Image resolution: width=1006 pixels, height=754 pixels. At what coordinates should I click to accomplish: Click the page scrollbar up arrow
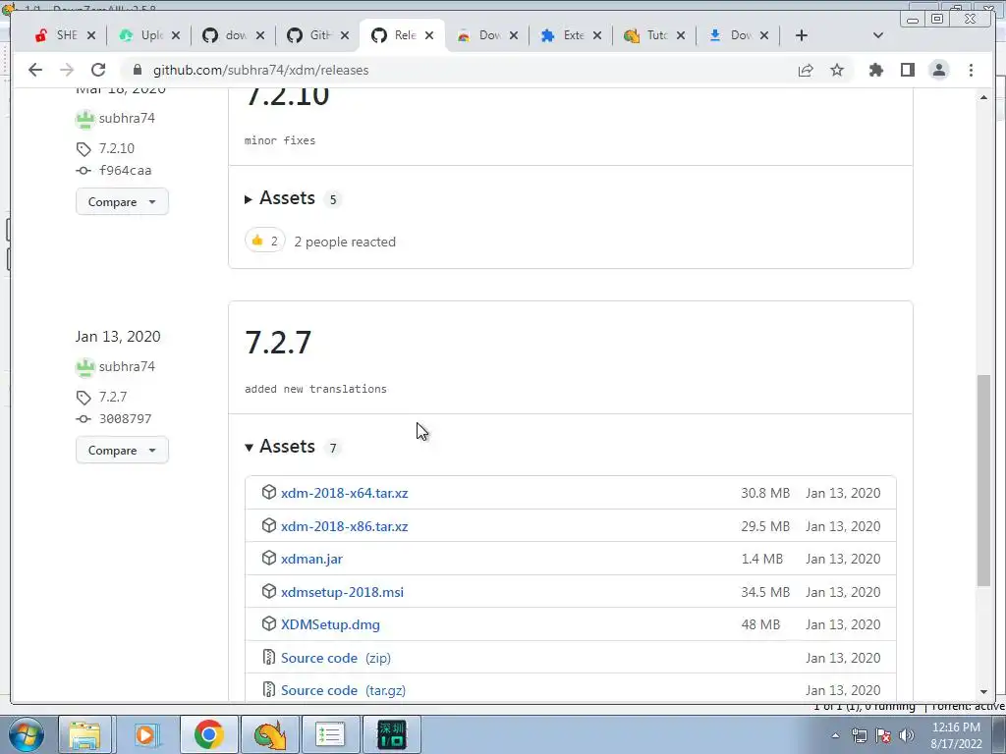983,97
